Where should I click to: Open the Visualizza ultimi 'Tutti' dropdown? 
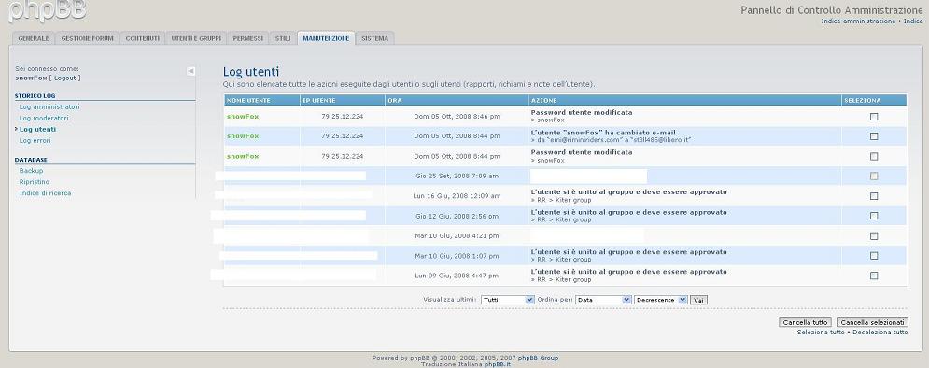[x=508, y=300]
